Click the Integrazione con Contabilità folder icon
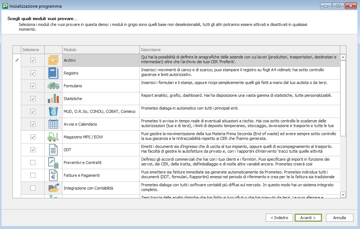The width and height of the screenshot is (360, 229). point(53,188)
